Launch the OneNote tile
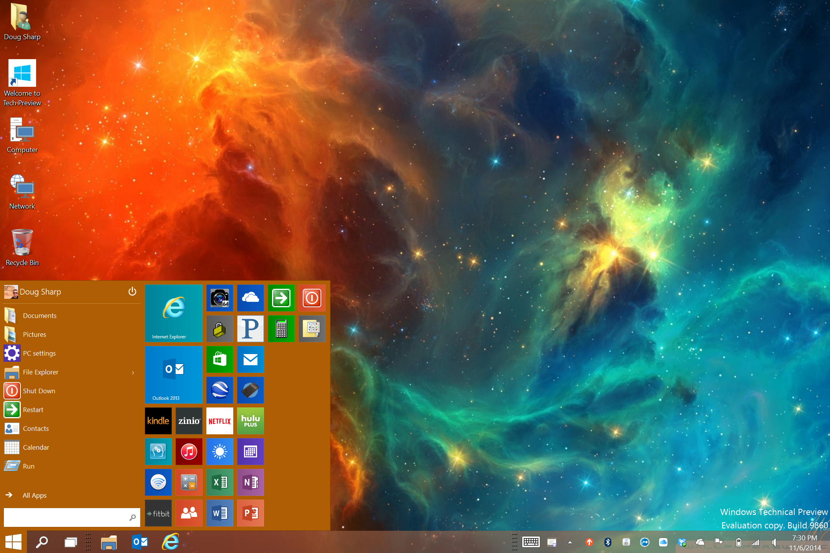 click(251, 482)
